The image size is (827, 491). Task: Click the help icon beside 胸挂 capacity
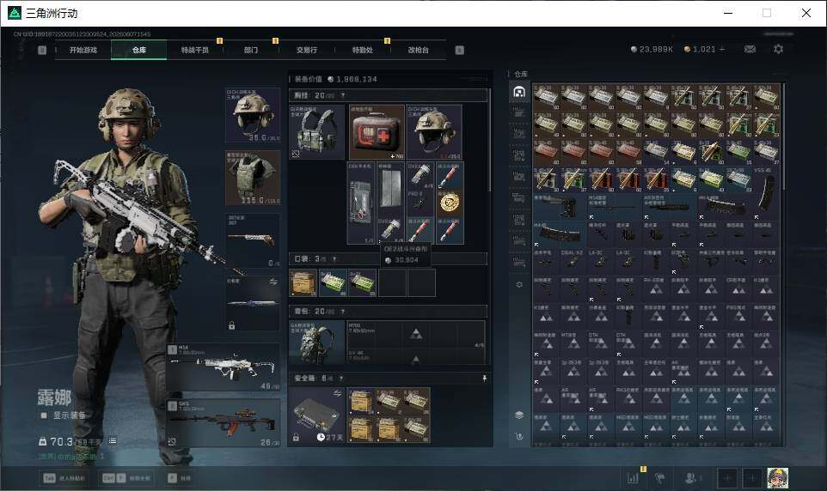point(343,95)
